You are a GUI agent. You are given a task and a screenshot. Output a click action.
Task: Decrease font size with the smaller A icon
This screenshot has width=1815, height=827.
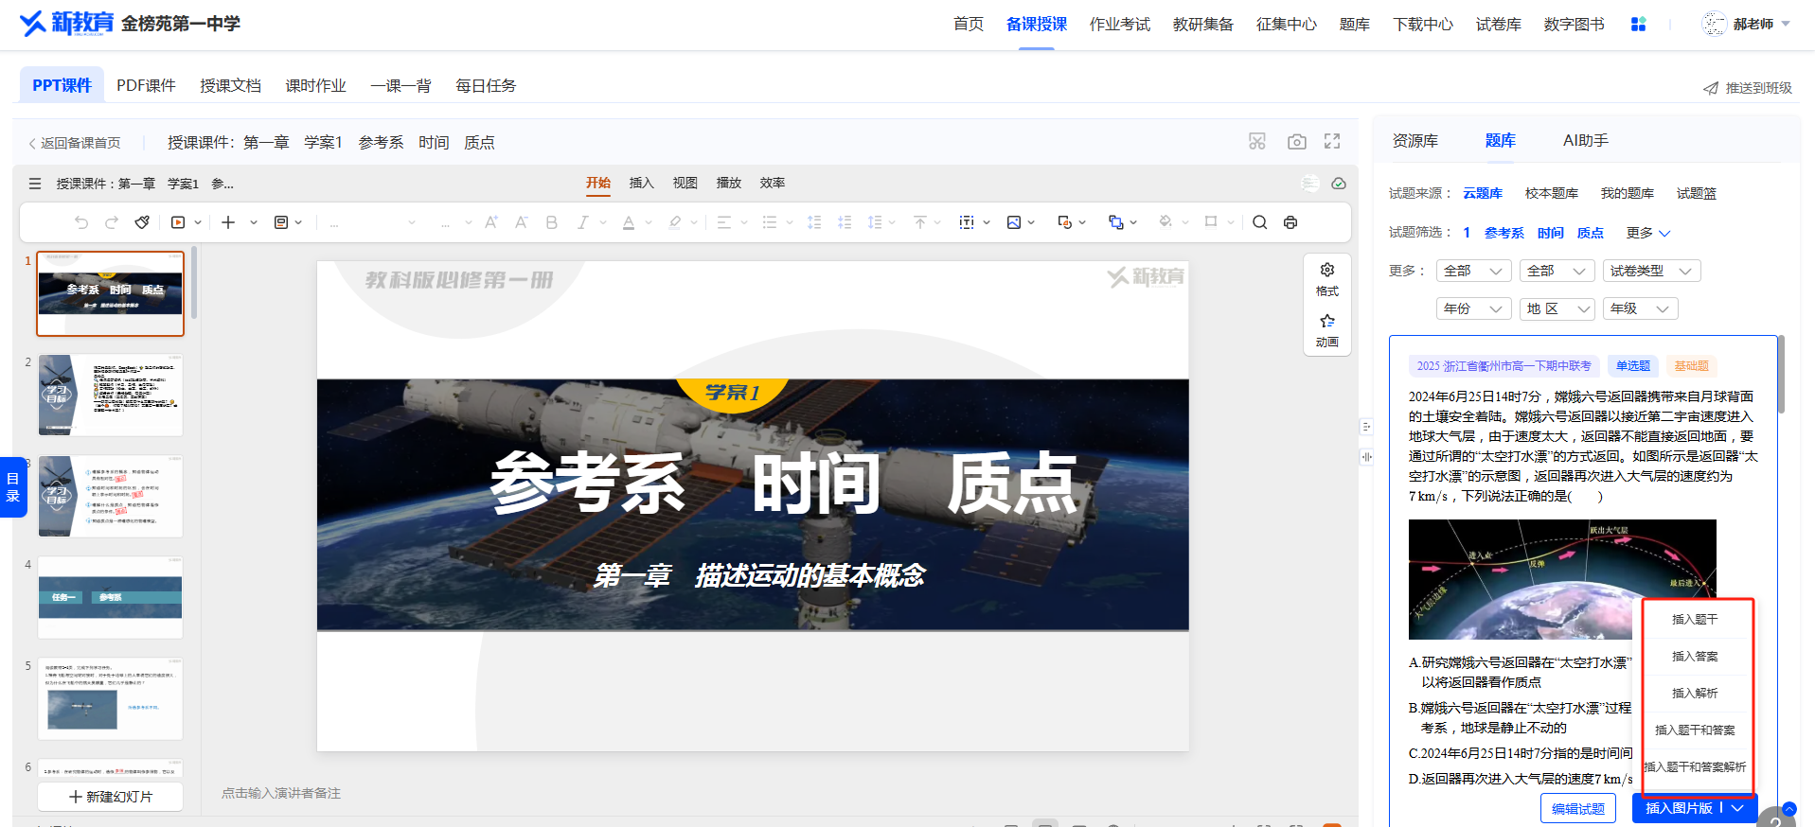[x=521, y=222]
